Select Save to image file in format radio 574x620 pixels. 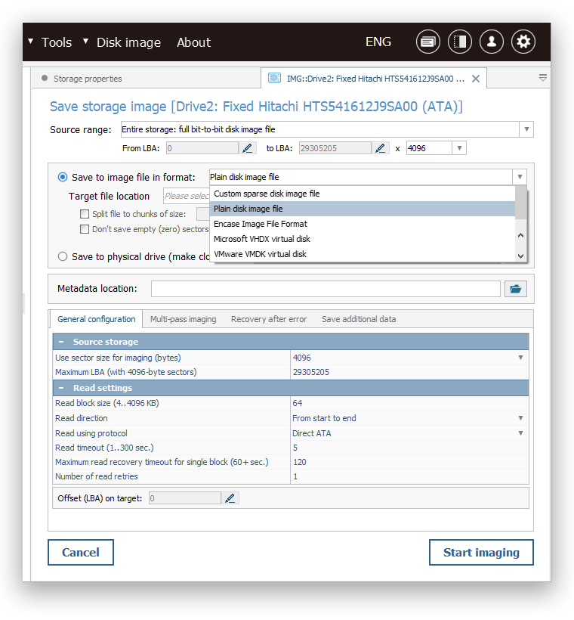tap(63, 177)
